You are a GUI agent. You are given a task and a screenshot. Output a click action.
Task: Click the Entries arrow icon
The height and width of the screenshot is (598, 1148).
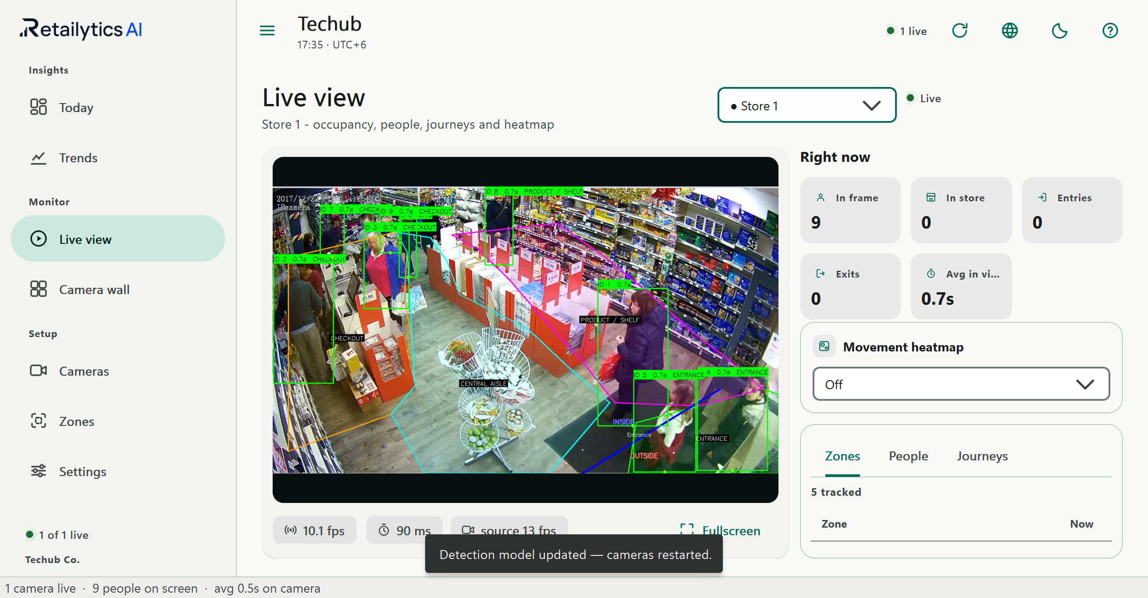(1042, 197)
